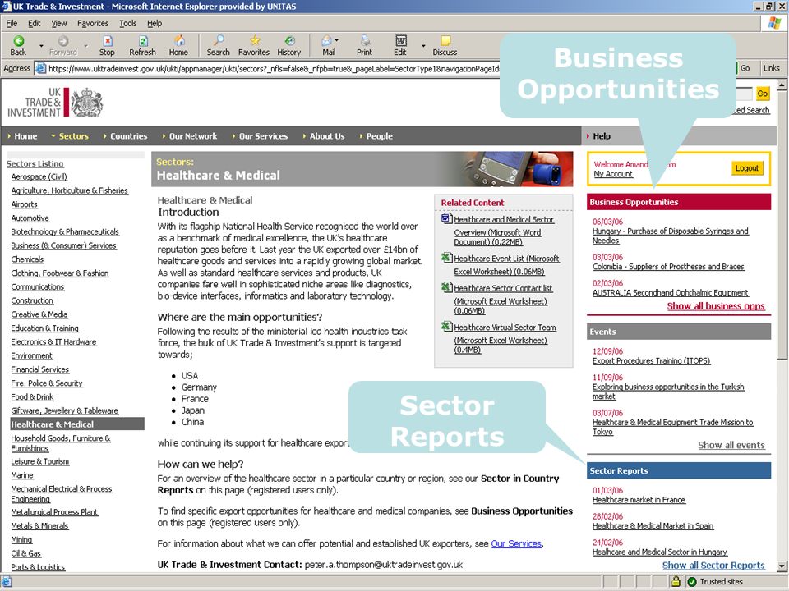Image resolution: width=789 pixels, height=591 pixels.
Task: Click the Print toolbar icon
Action: point(365,41)
